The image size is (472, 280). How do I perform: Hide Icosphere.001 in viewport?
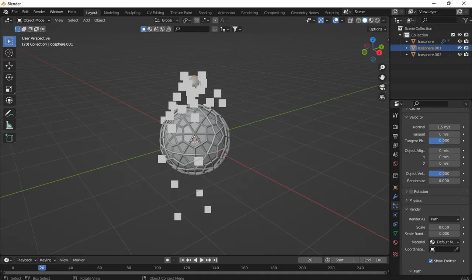[459, 48]
